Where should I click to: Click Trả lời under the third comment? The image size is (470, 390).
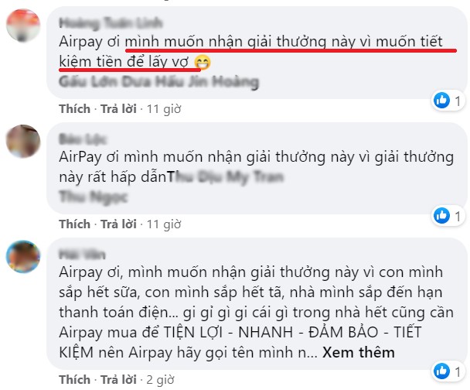coord(118,379)
